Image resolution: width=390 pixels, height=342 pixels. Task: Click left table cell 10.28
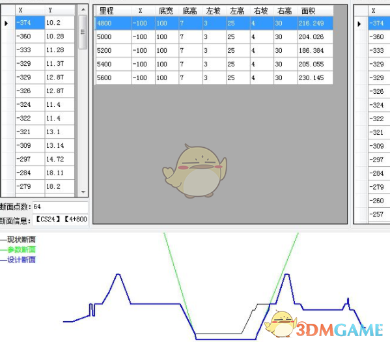60,36
